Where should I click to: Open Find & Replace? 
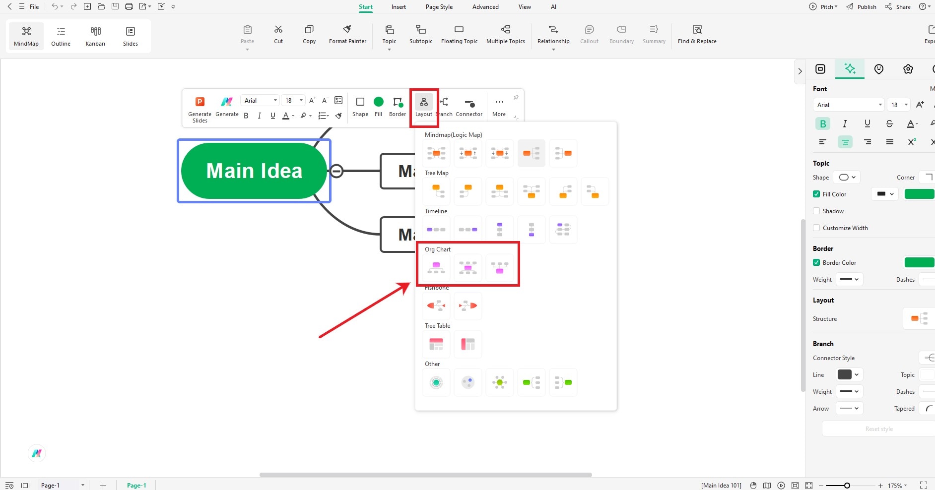[697, 35]
